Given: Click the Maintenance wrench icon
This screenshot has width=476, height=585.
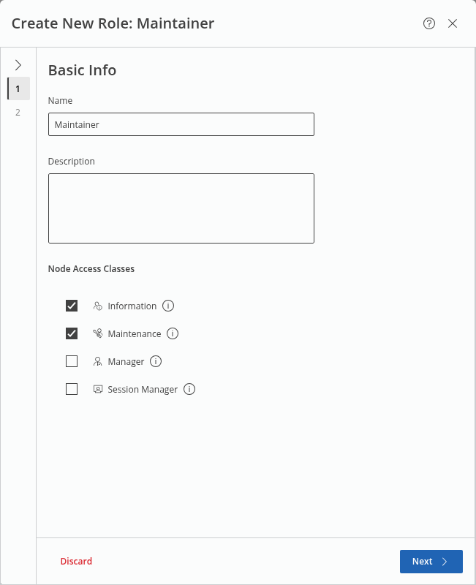Looking at the screenshot, I should tap(97, 333).
